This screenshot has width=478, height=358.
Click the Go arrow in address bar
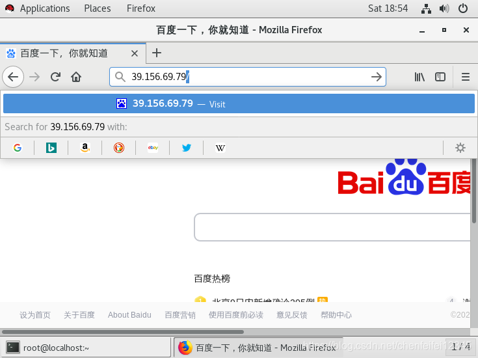point(377,77)
